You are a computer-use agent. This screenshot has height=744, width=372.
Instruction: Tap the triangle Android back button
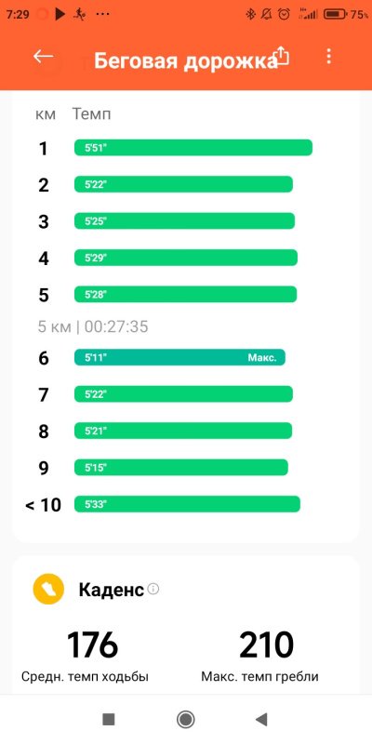(x=262, y=719)
